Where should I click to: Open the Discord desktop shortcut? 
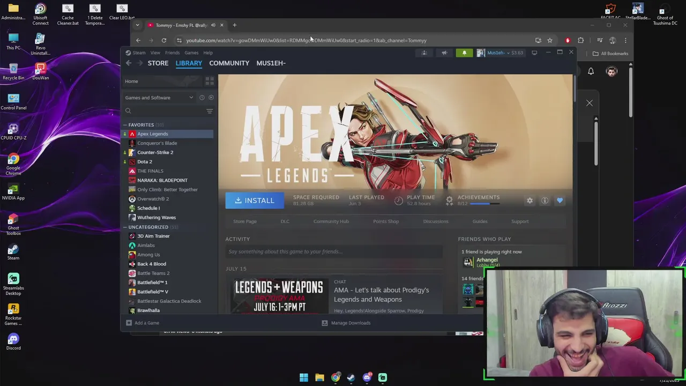coord(13,342)
